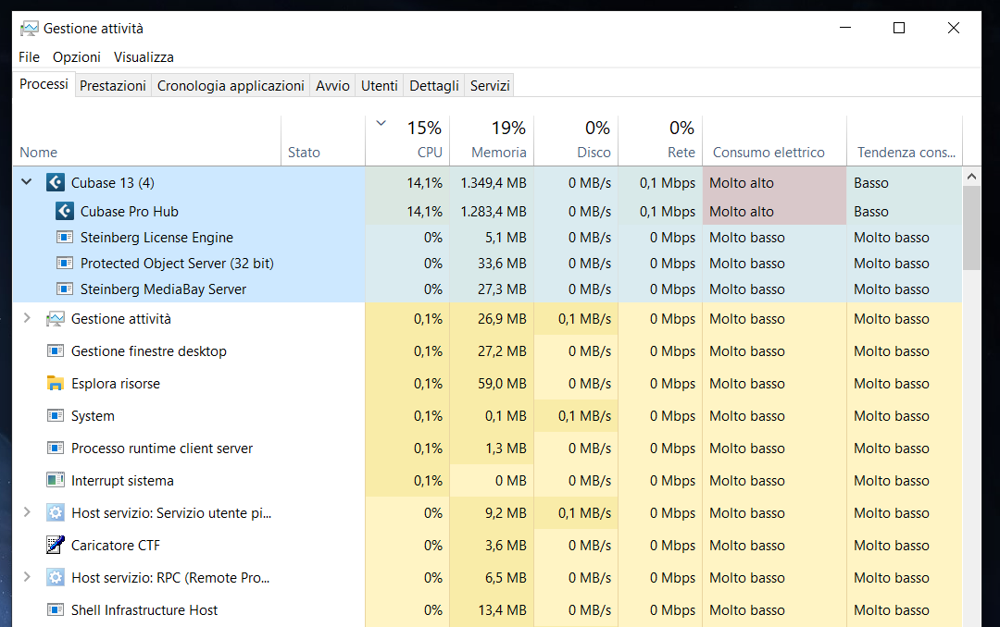Open the Opzioni menu

click(77, 57)
